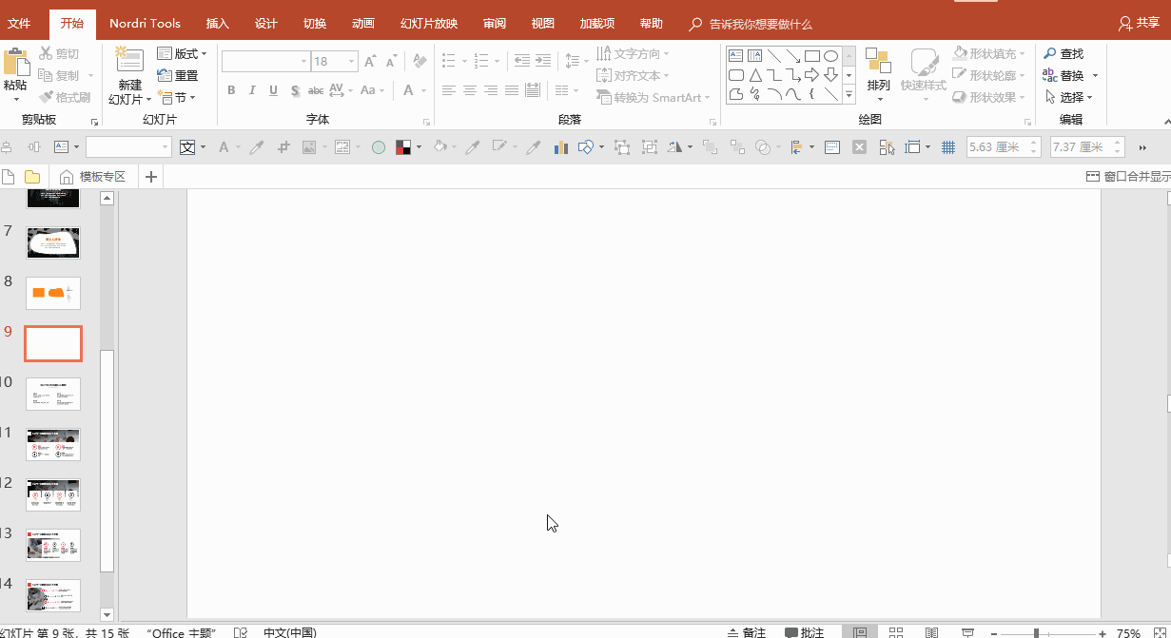Viewport: 1171px width, 638px height.
Task: Open the font size dropdown showing 18
Action: point(351,62)
